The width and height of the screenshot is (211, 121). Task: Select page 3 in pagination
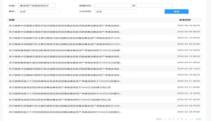coord(177,119)
